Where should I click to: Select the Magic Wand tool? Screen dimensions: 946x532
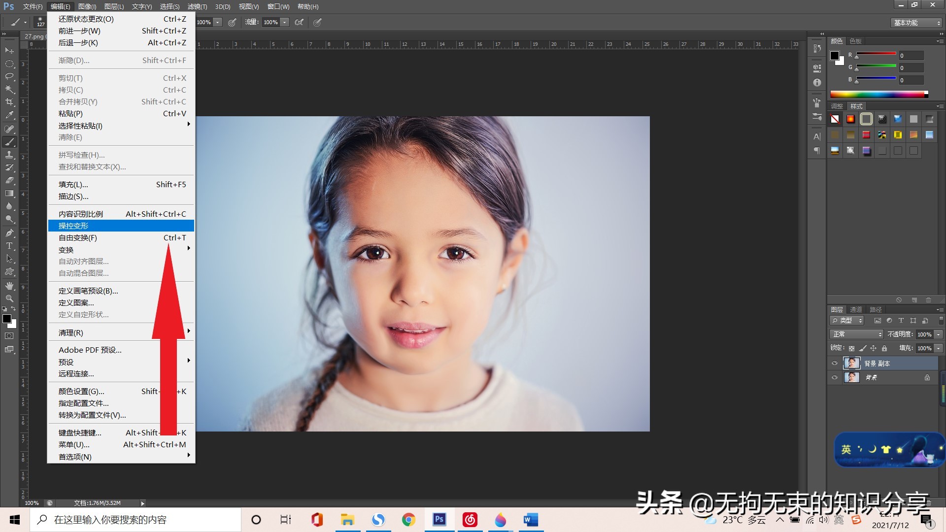coord(9,89)
